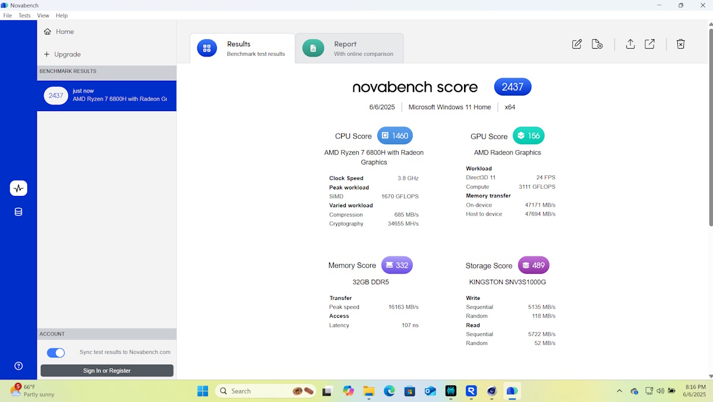The width and height of the screenshot is (713, 402).
Task: Click the CPU score 1460 badge
Action: pos(395,135)
